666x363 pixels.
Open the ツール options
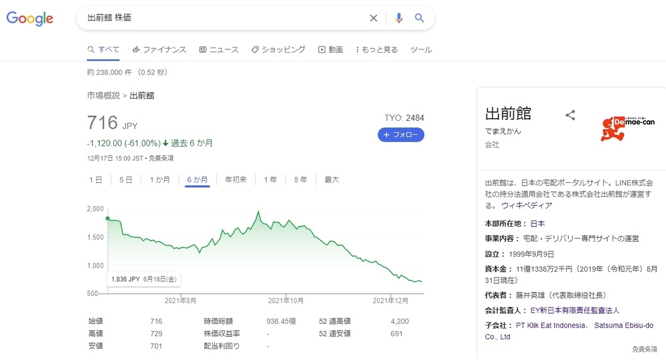(x=421, y=49)
